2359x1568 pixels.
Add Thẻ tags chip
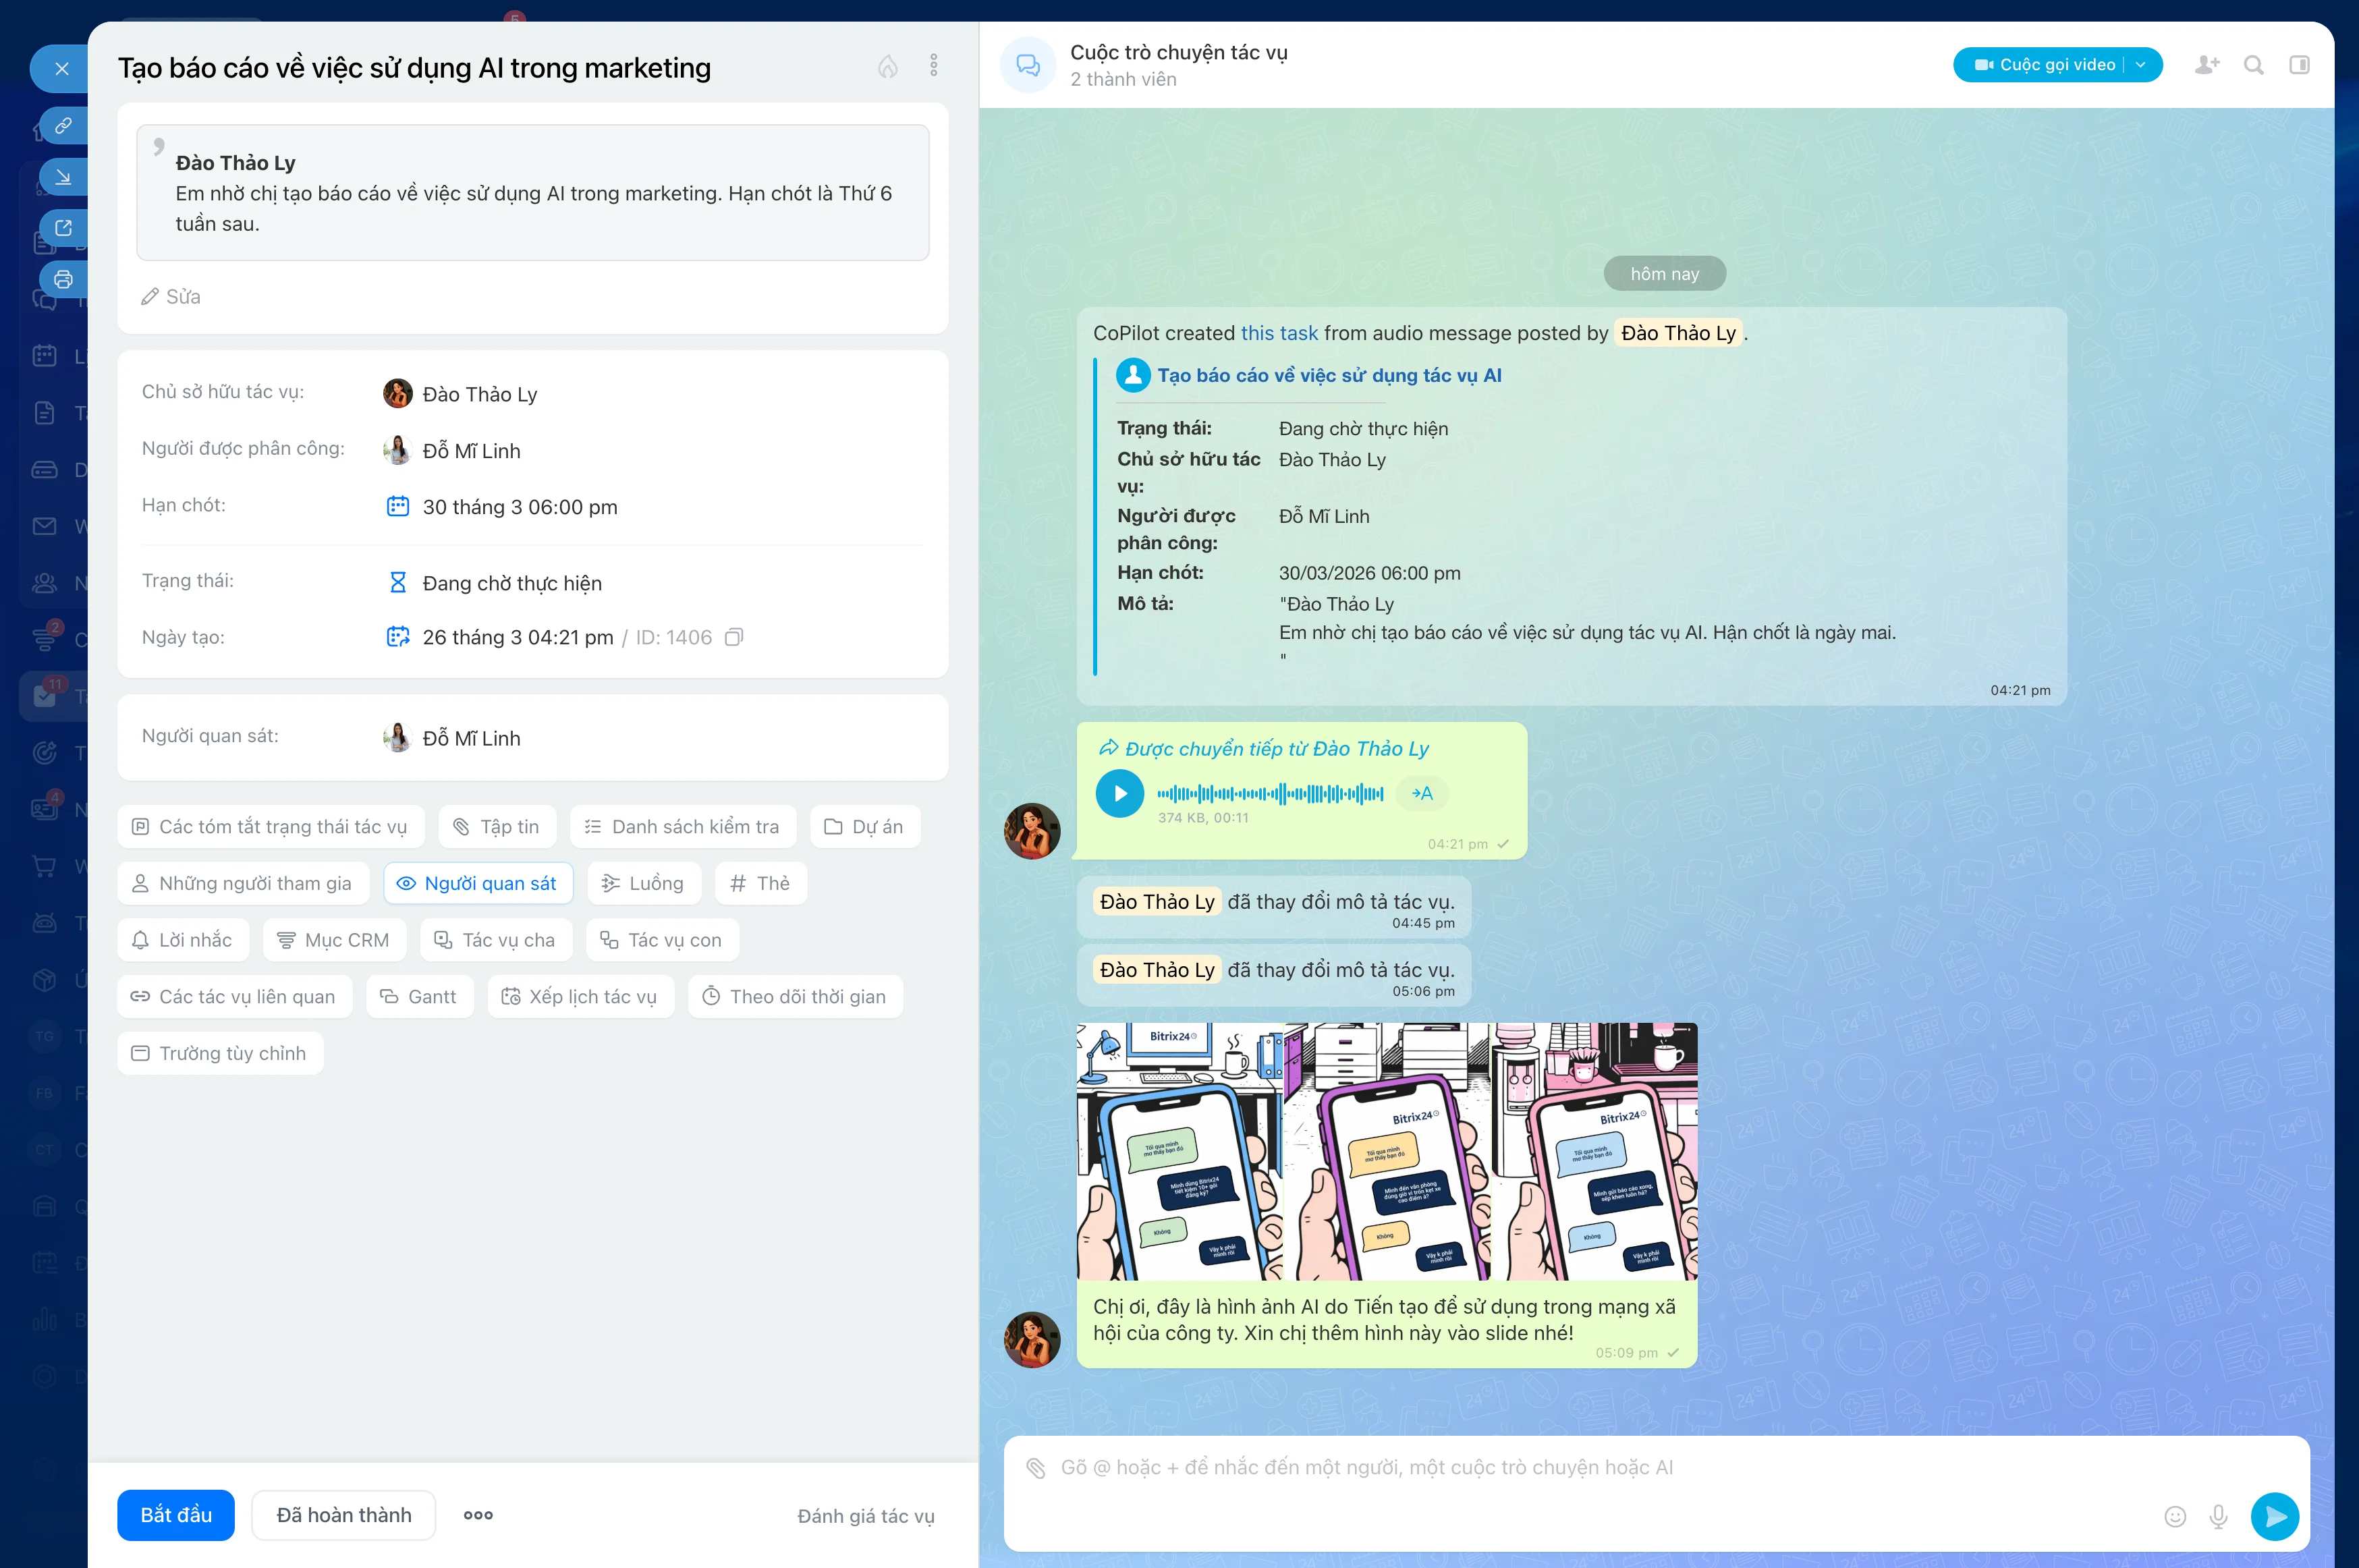tap(761, 884)
